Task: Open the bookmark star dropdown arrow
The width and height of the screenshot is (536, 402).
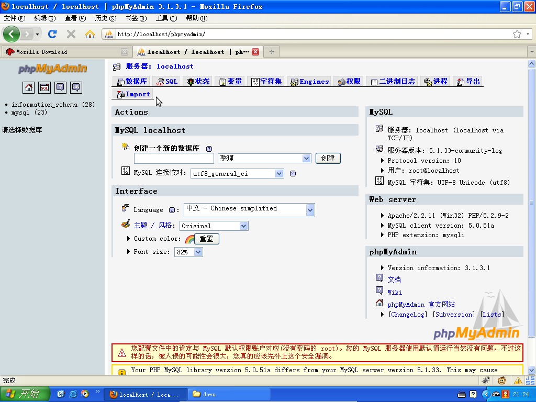Action: point(528,34)
